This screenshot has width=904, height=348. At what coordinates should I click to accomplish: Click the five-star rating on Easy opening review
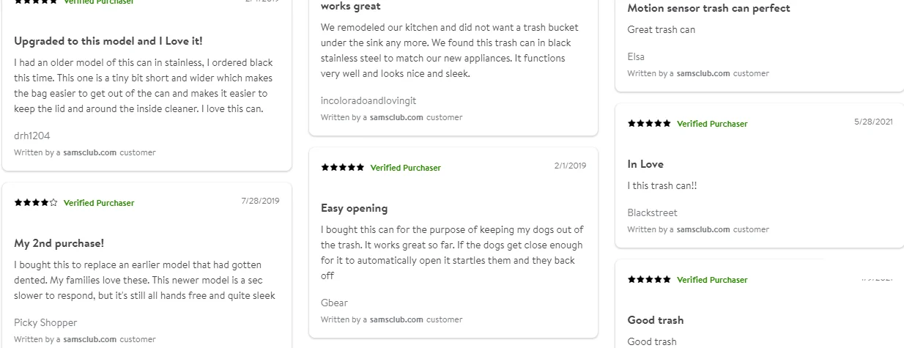[x=343, y=168]
